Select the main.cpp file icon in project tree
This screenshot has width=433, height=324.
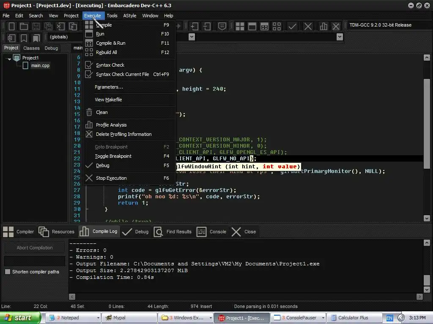[25, 65]
